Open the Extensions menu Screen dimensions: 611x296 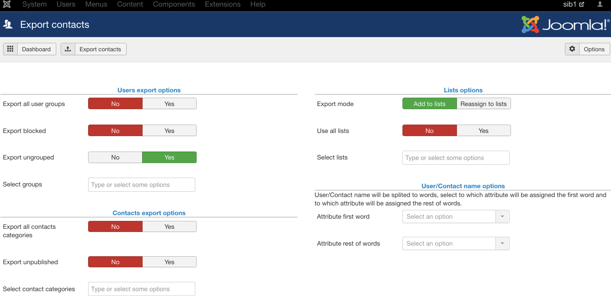tap(223, 4)
